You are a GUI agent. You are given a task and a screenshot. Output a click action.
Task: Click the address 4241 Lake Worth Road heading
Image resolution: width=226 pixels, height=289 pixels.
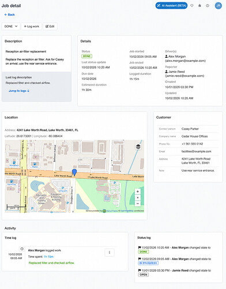pyautogui.click(x=47, y=130)
